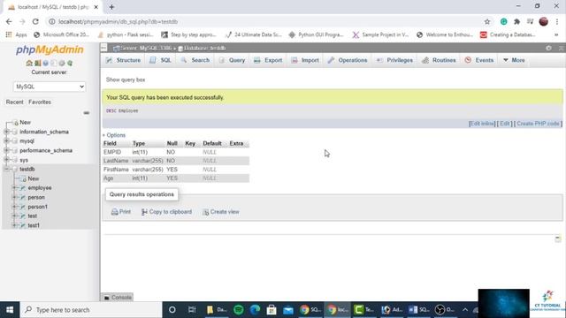The width and height of the screenshot is (566, 318).
Task: Open the Chrome profile avatar
Action: (x=544, y=21)
